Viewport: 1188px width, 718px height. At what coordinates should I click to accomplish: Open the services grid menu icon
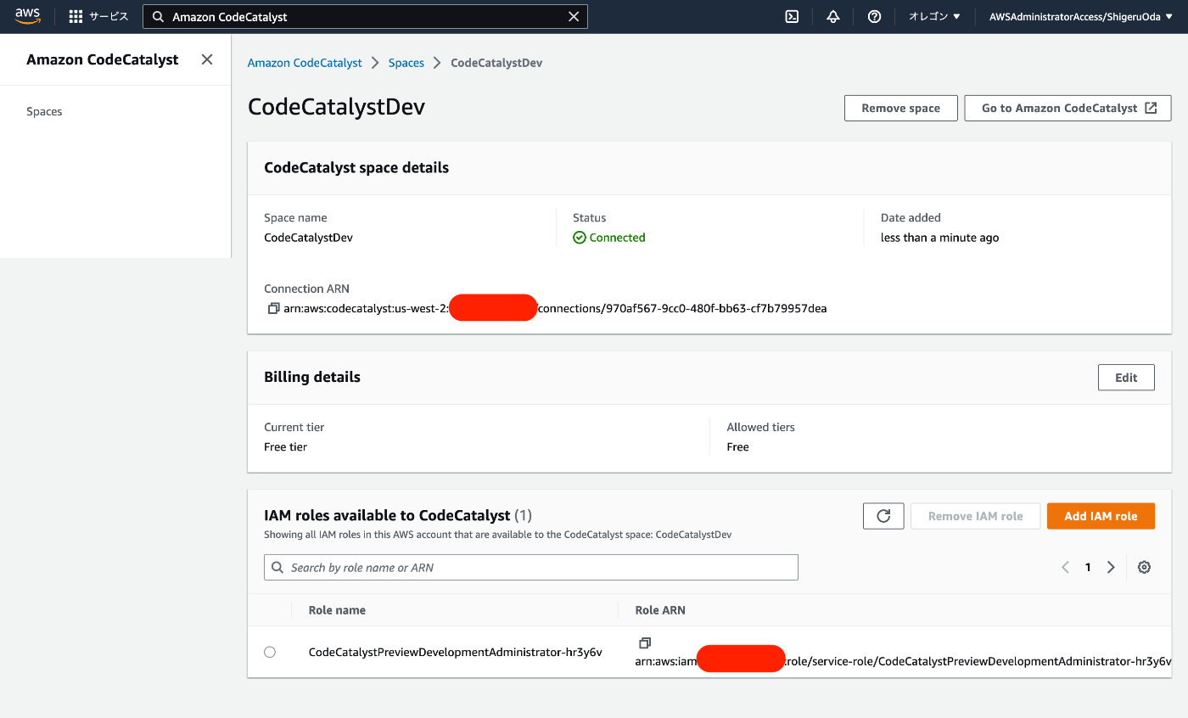[x=76, y=16]
